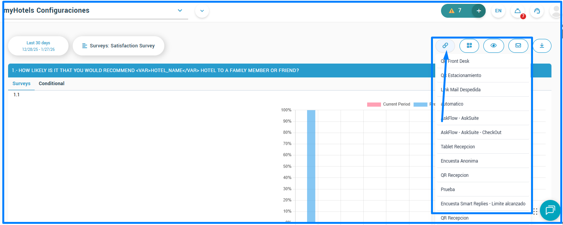Click the envelope email survey button
Viewport: 563px width, 225px height.
click(518, 45)
